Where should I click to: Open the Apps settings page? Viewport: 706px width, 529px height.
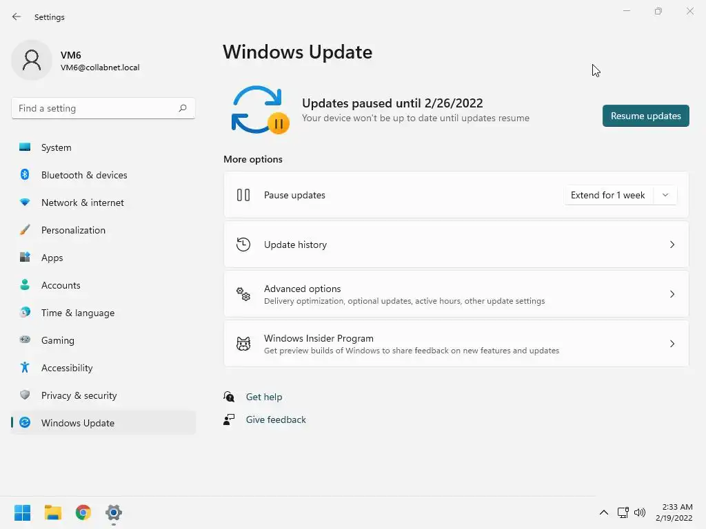tap(103, 258)
